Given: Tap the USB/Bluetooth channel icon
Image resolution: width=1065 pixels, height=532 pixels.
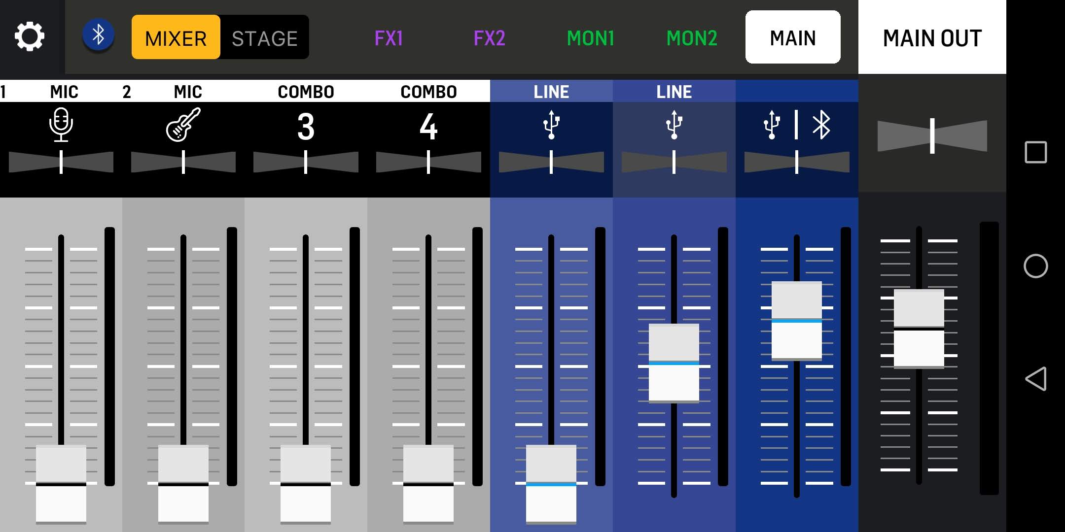Looking at the screenshot, I should pyautogui.click(x=796, y=125).
